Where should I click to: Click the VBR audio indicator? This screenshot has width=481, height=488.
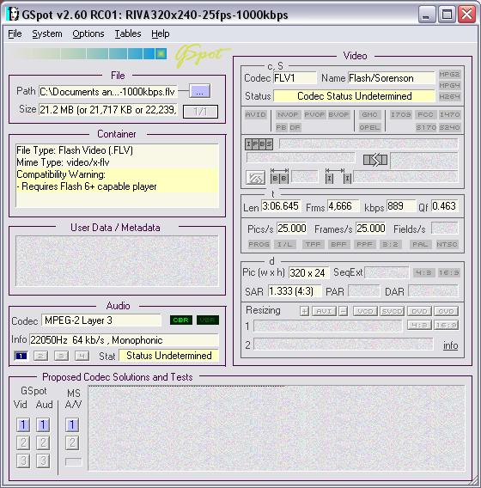point(208,320)
